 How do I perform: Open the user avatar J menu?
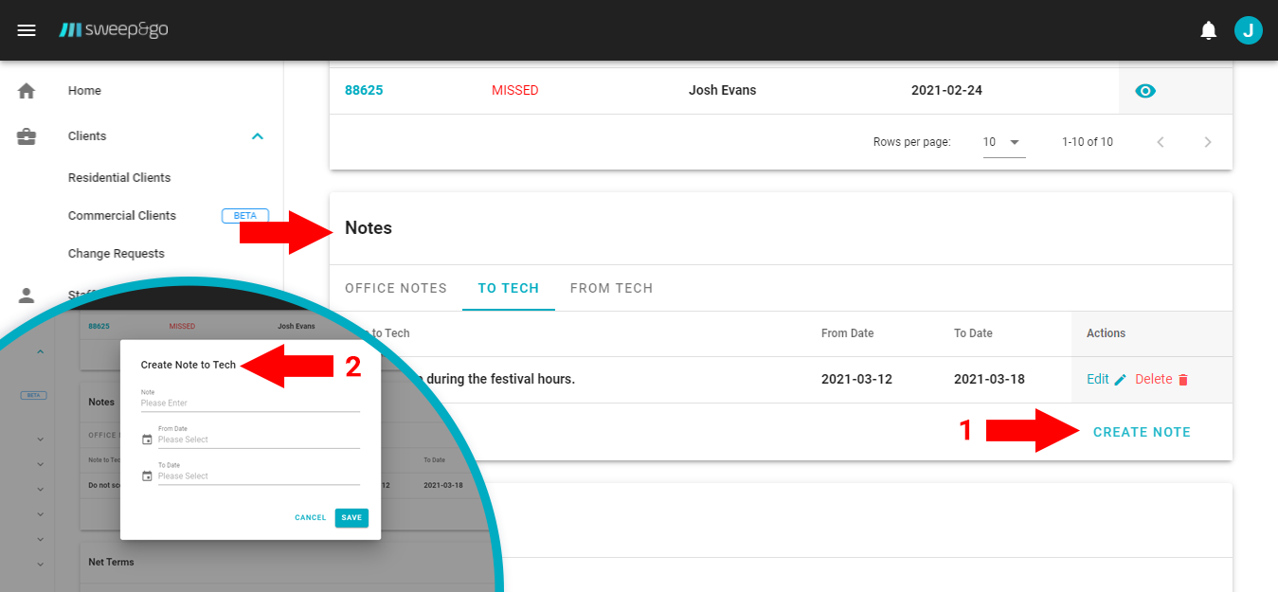(1248, 30)
